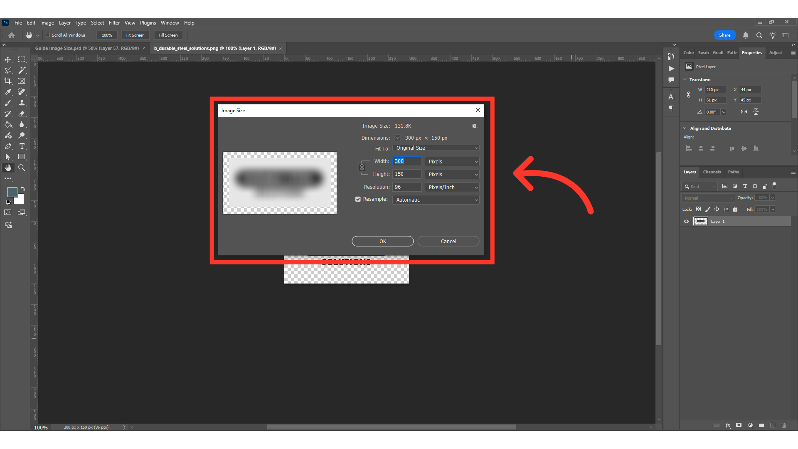Screen dimensions: 798x449
Task: Click Cancel in Image Size dialog
Action: coord(448,242)
